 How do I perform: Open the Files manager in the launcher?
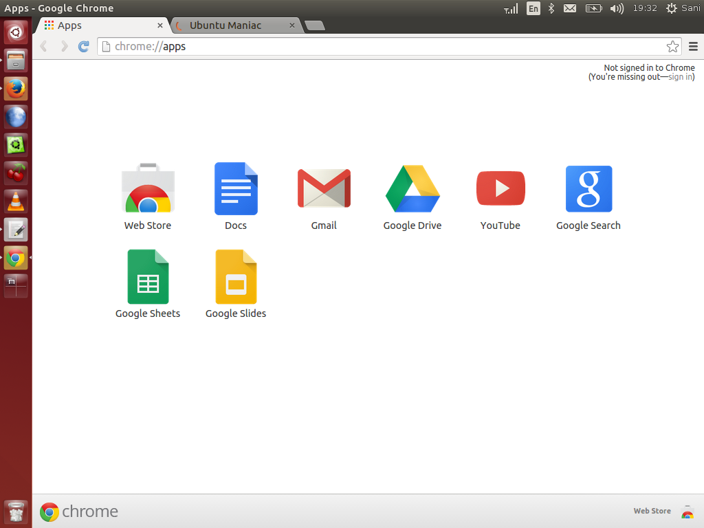(16, 60)
